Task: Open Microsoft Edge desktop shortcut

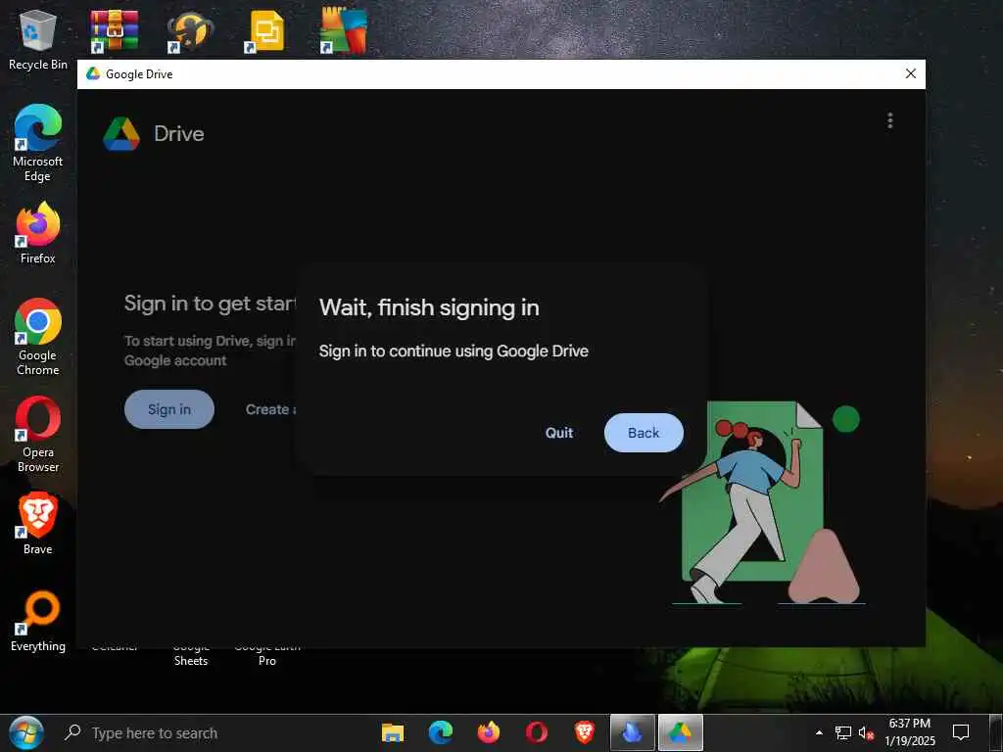Action: point(38,144)
